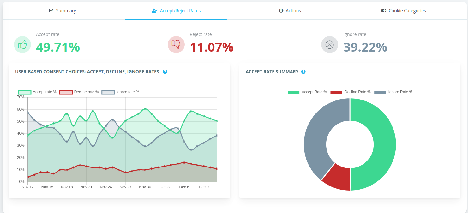Toggle Decline Rate % in donut chart legend

(351, 92)
